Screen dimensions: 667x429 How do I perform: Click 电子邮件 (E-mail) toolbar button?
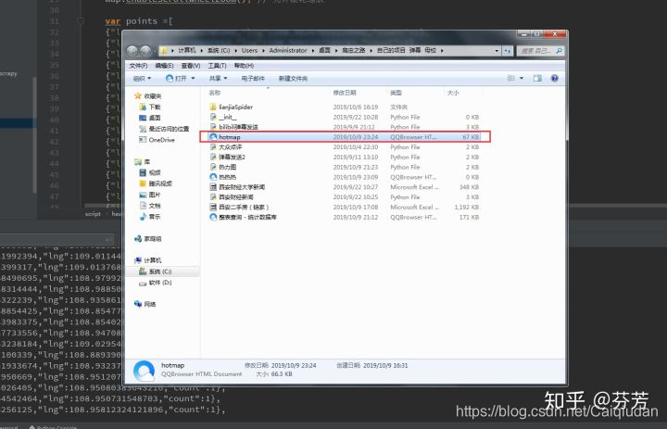click(x=253, y=79)
